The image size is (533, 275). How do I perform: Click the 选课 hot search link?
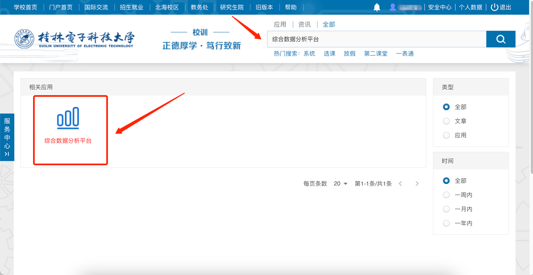pyautogui.click(x=330, y=53)
